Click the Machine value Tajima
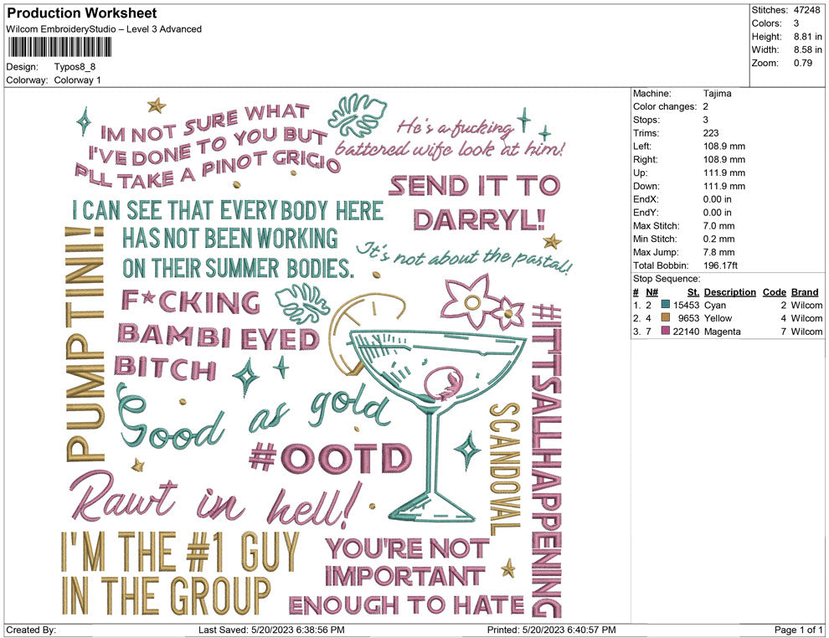 (717, 94)
